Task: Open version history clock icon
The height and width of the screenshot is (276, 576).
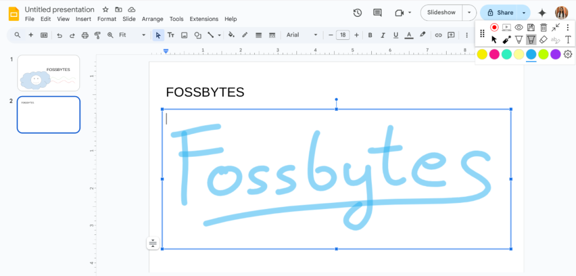Action: click(x=357, y=13)
